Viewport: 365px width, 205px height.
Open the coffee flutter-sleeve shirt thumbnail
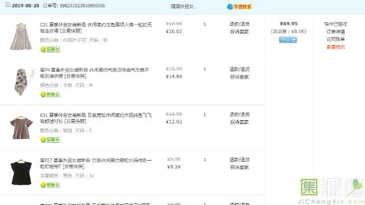(21, 127)
